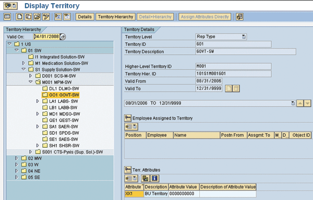Click the Collapse subtree toolbar icon
The width and height of the screenshot is (313, 200).
[67, 17]
